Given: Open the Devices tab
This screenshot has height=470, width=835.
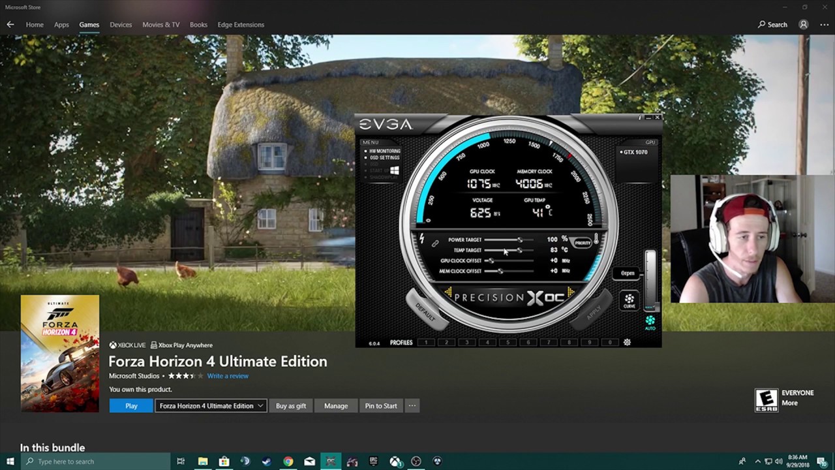Looking at the screenshot, I should [x=121, y=25].
